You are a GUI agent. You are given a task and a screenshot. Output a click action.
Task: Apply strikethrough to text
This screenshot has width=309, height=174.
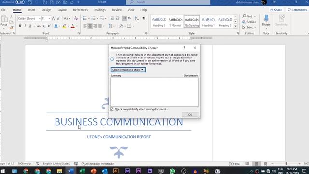[39, 26]
